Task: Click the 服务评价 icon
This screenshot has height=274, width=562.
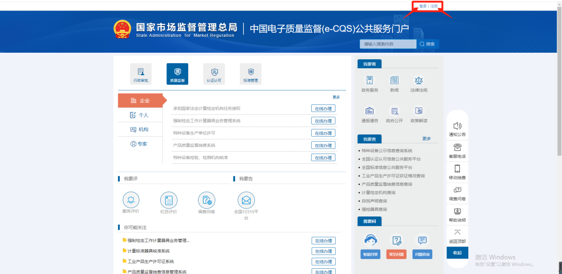Action: 131,201
